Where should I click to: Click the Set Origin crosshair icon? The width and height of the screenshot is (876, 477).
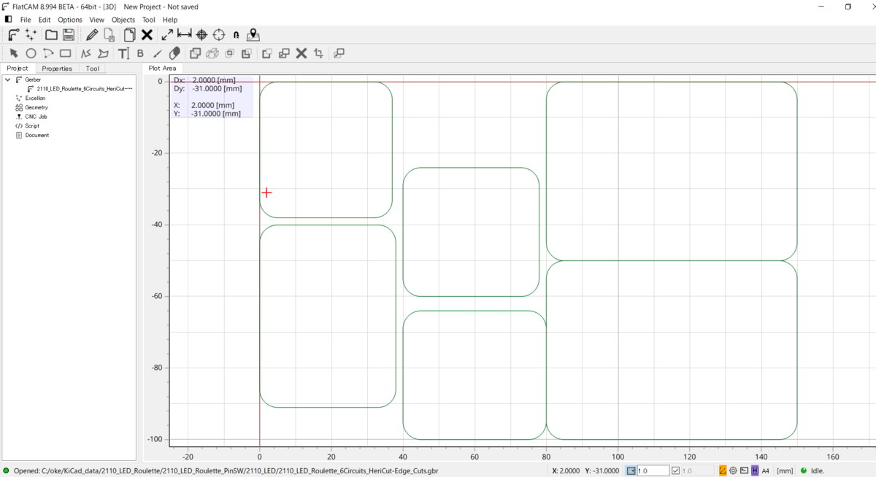202,34
